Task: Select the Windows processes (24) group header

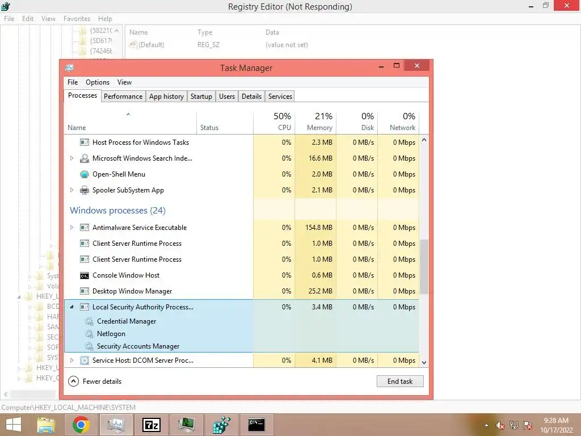Action: (117, 211)
